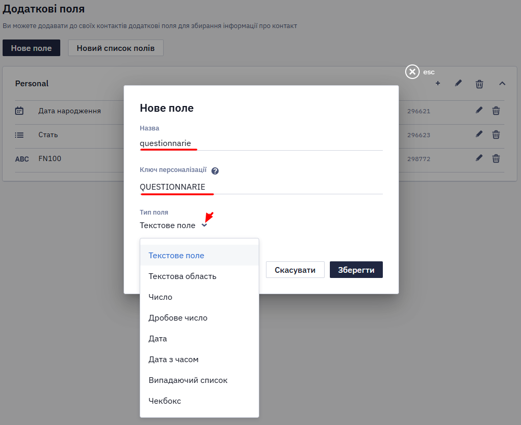
Task: Click the help icon beside Ключ персоналізації
Action: [x=215, y=171]
